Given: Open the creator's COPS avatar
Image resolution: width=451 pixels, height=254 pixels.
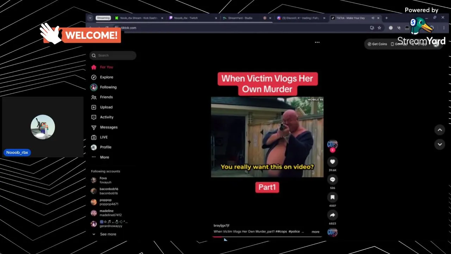Looking at the screenshot, I should (x=332, y=144).
